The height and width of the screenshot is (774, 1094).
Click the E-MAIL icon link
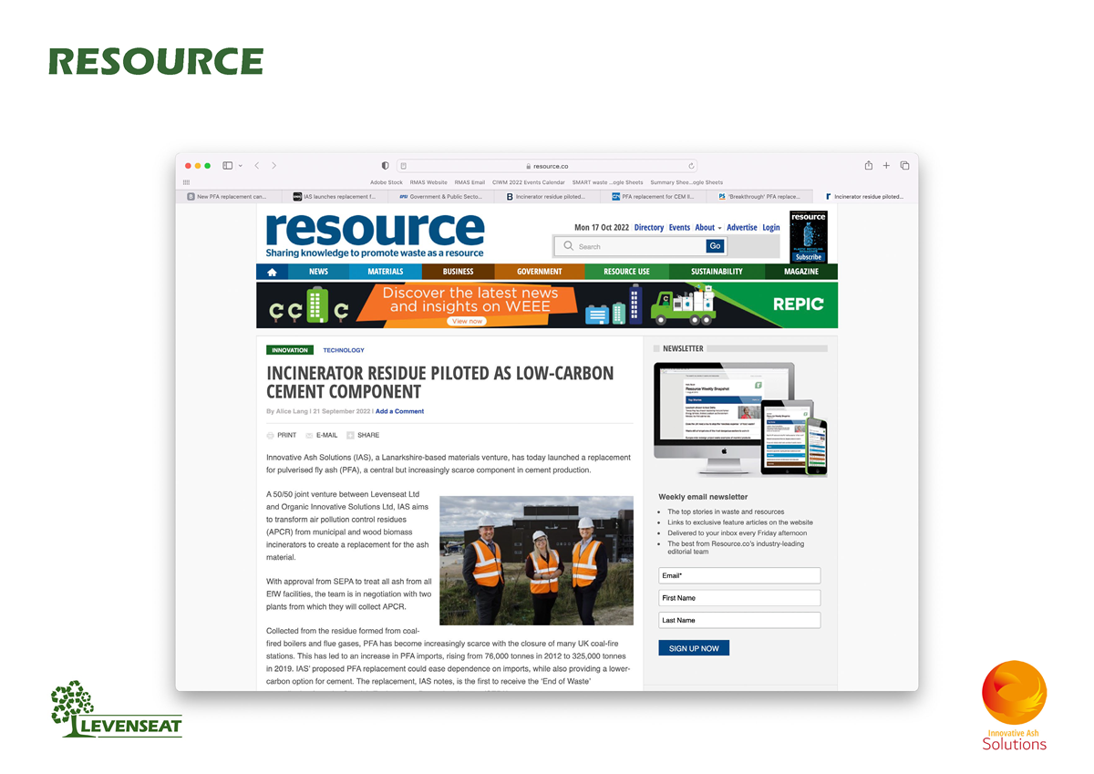click(x=322, y=436)
